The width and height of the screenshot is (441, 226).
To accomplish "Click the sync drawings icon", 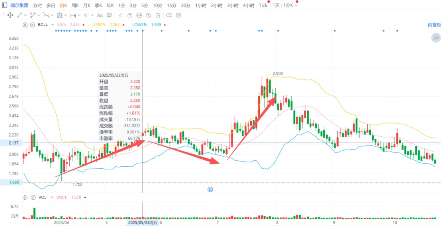I will click(x=139, y=15).
